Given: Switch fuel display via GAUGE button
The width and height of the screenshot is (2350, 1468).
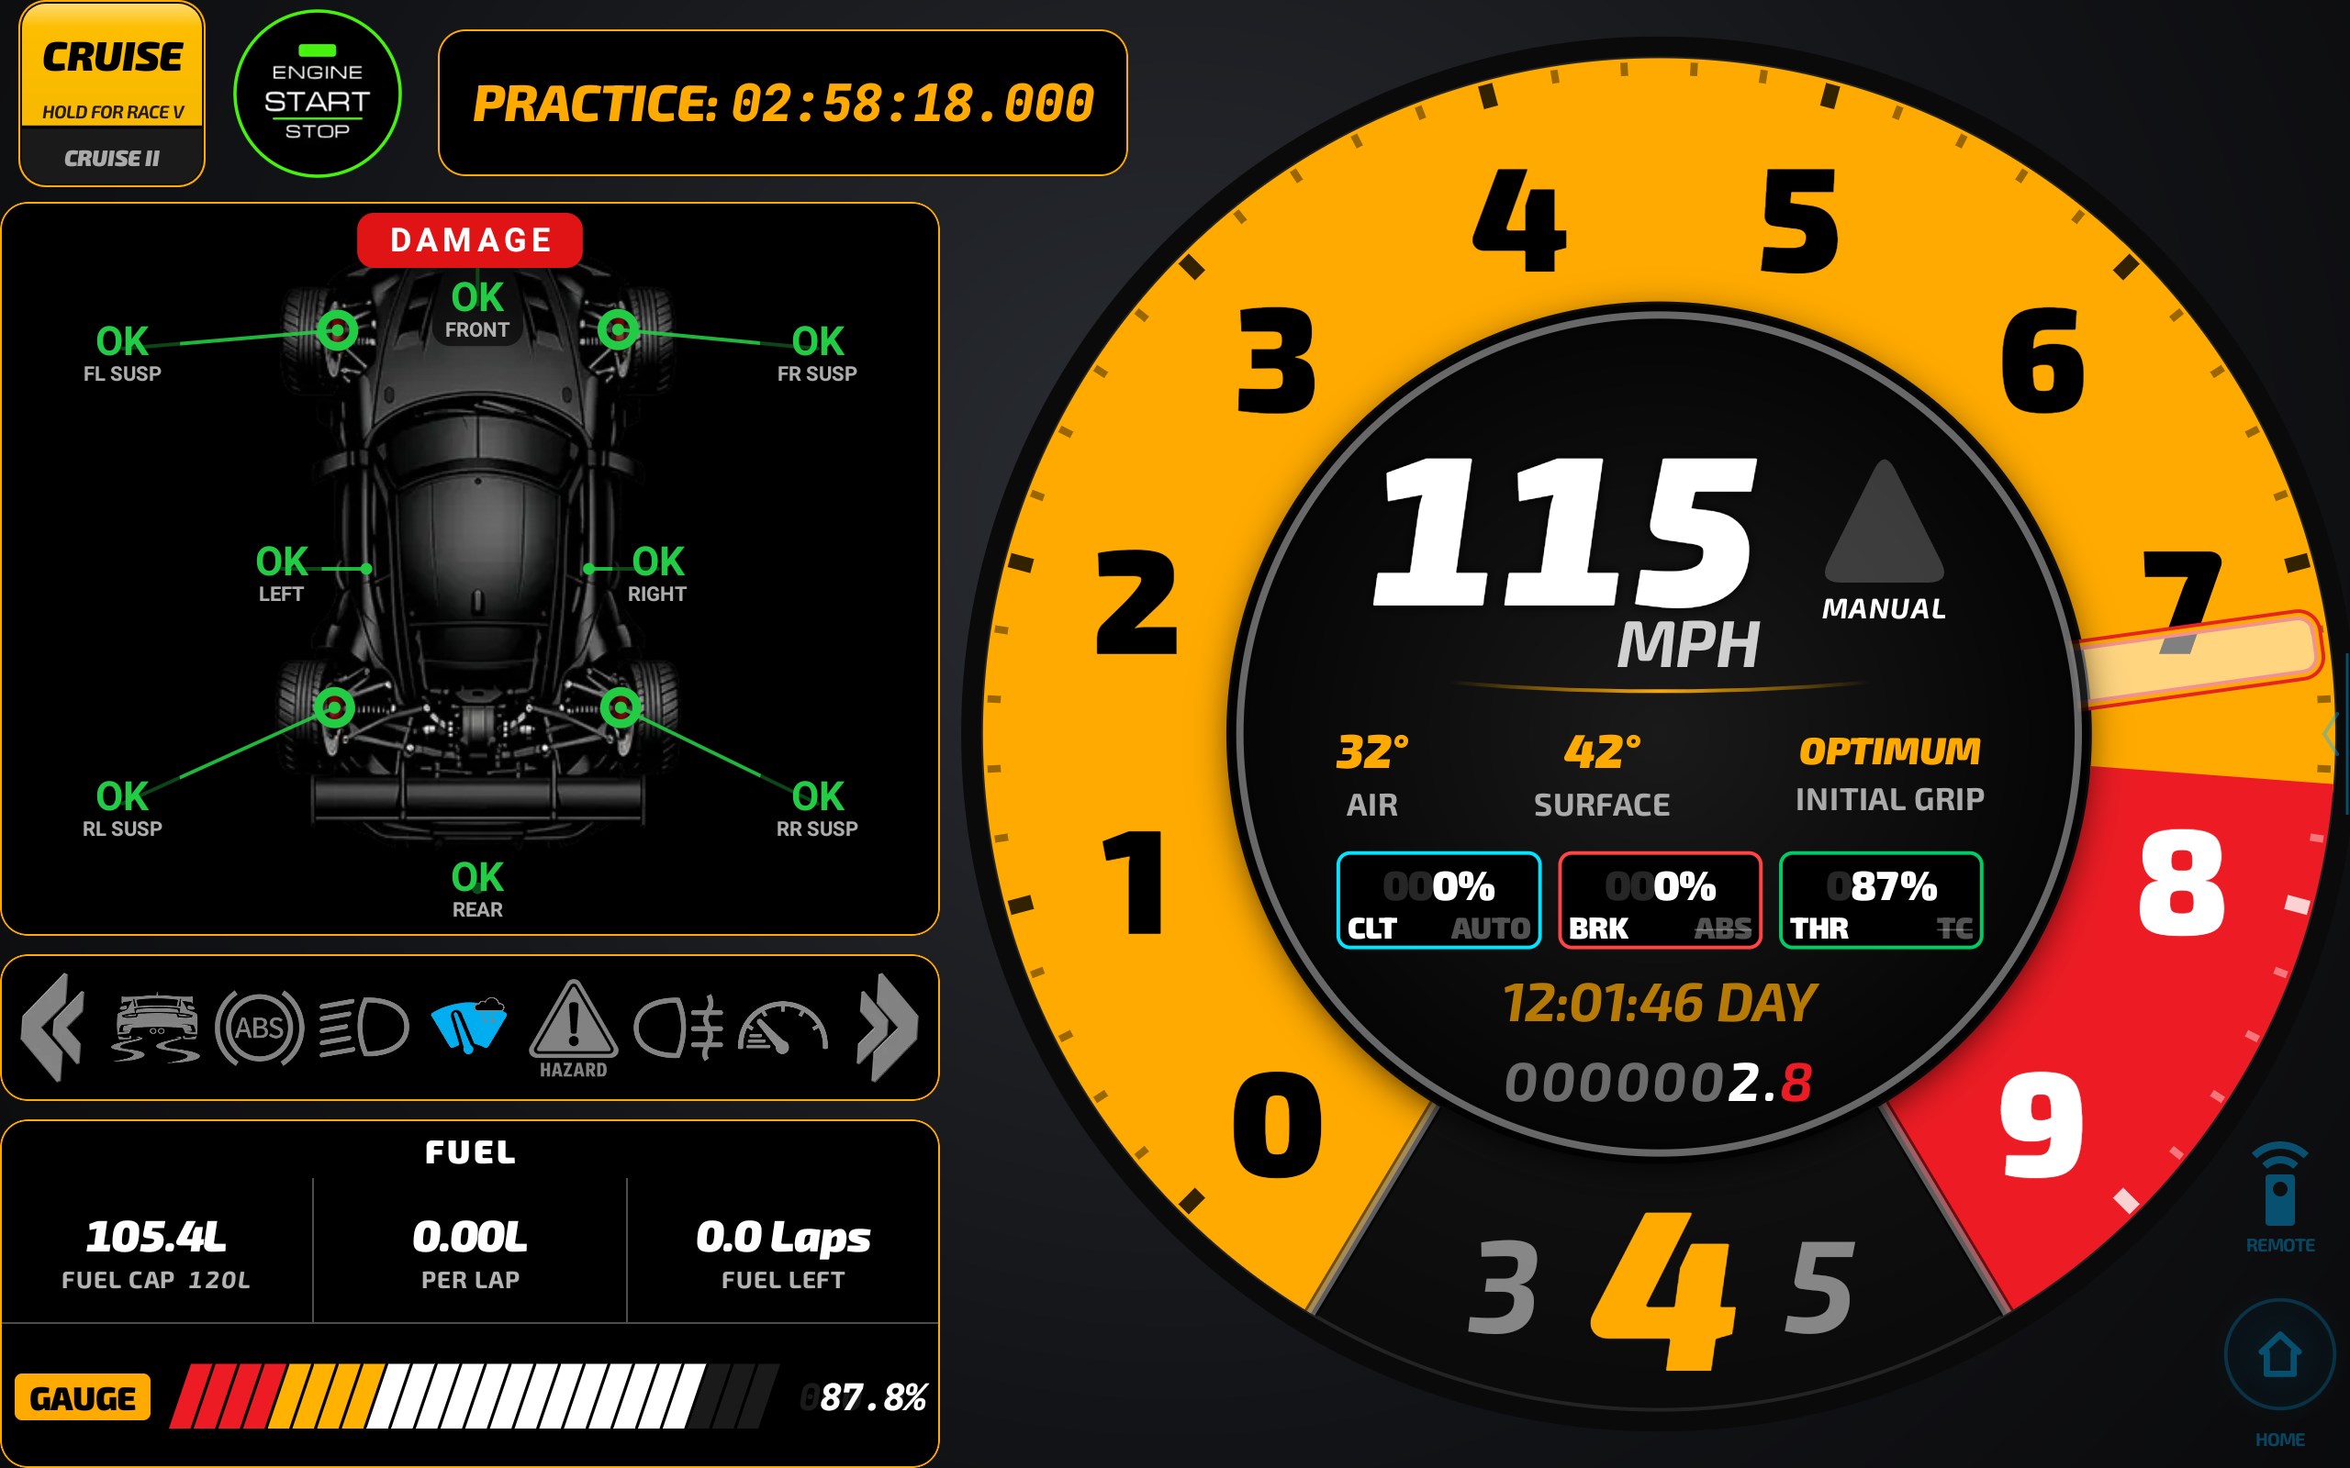Looking at the screenshot, I should tap(83, 1397).
